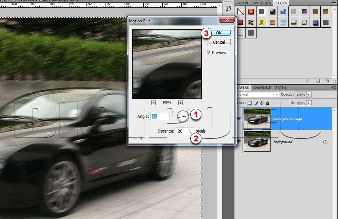Apply the white noise texture style preset
338x219 pixels.
304,22
